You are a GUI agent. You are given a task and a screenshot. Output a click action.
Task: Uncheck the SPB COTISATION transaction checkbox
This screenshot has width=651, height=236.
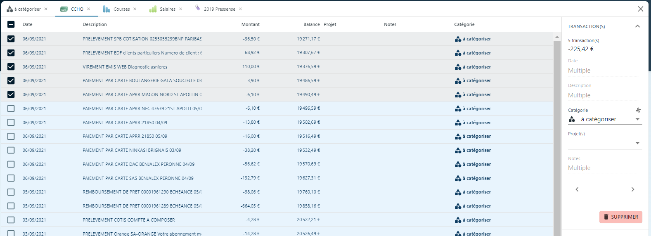[11, 39]
